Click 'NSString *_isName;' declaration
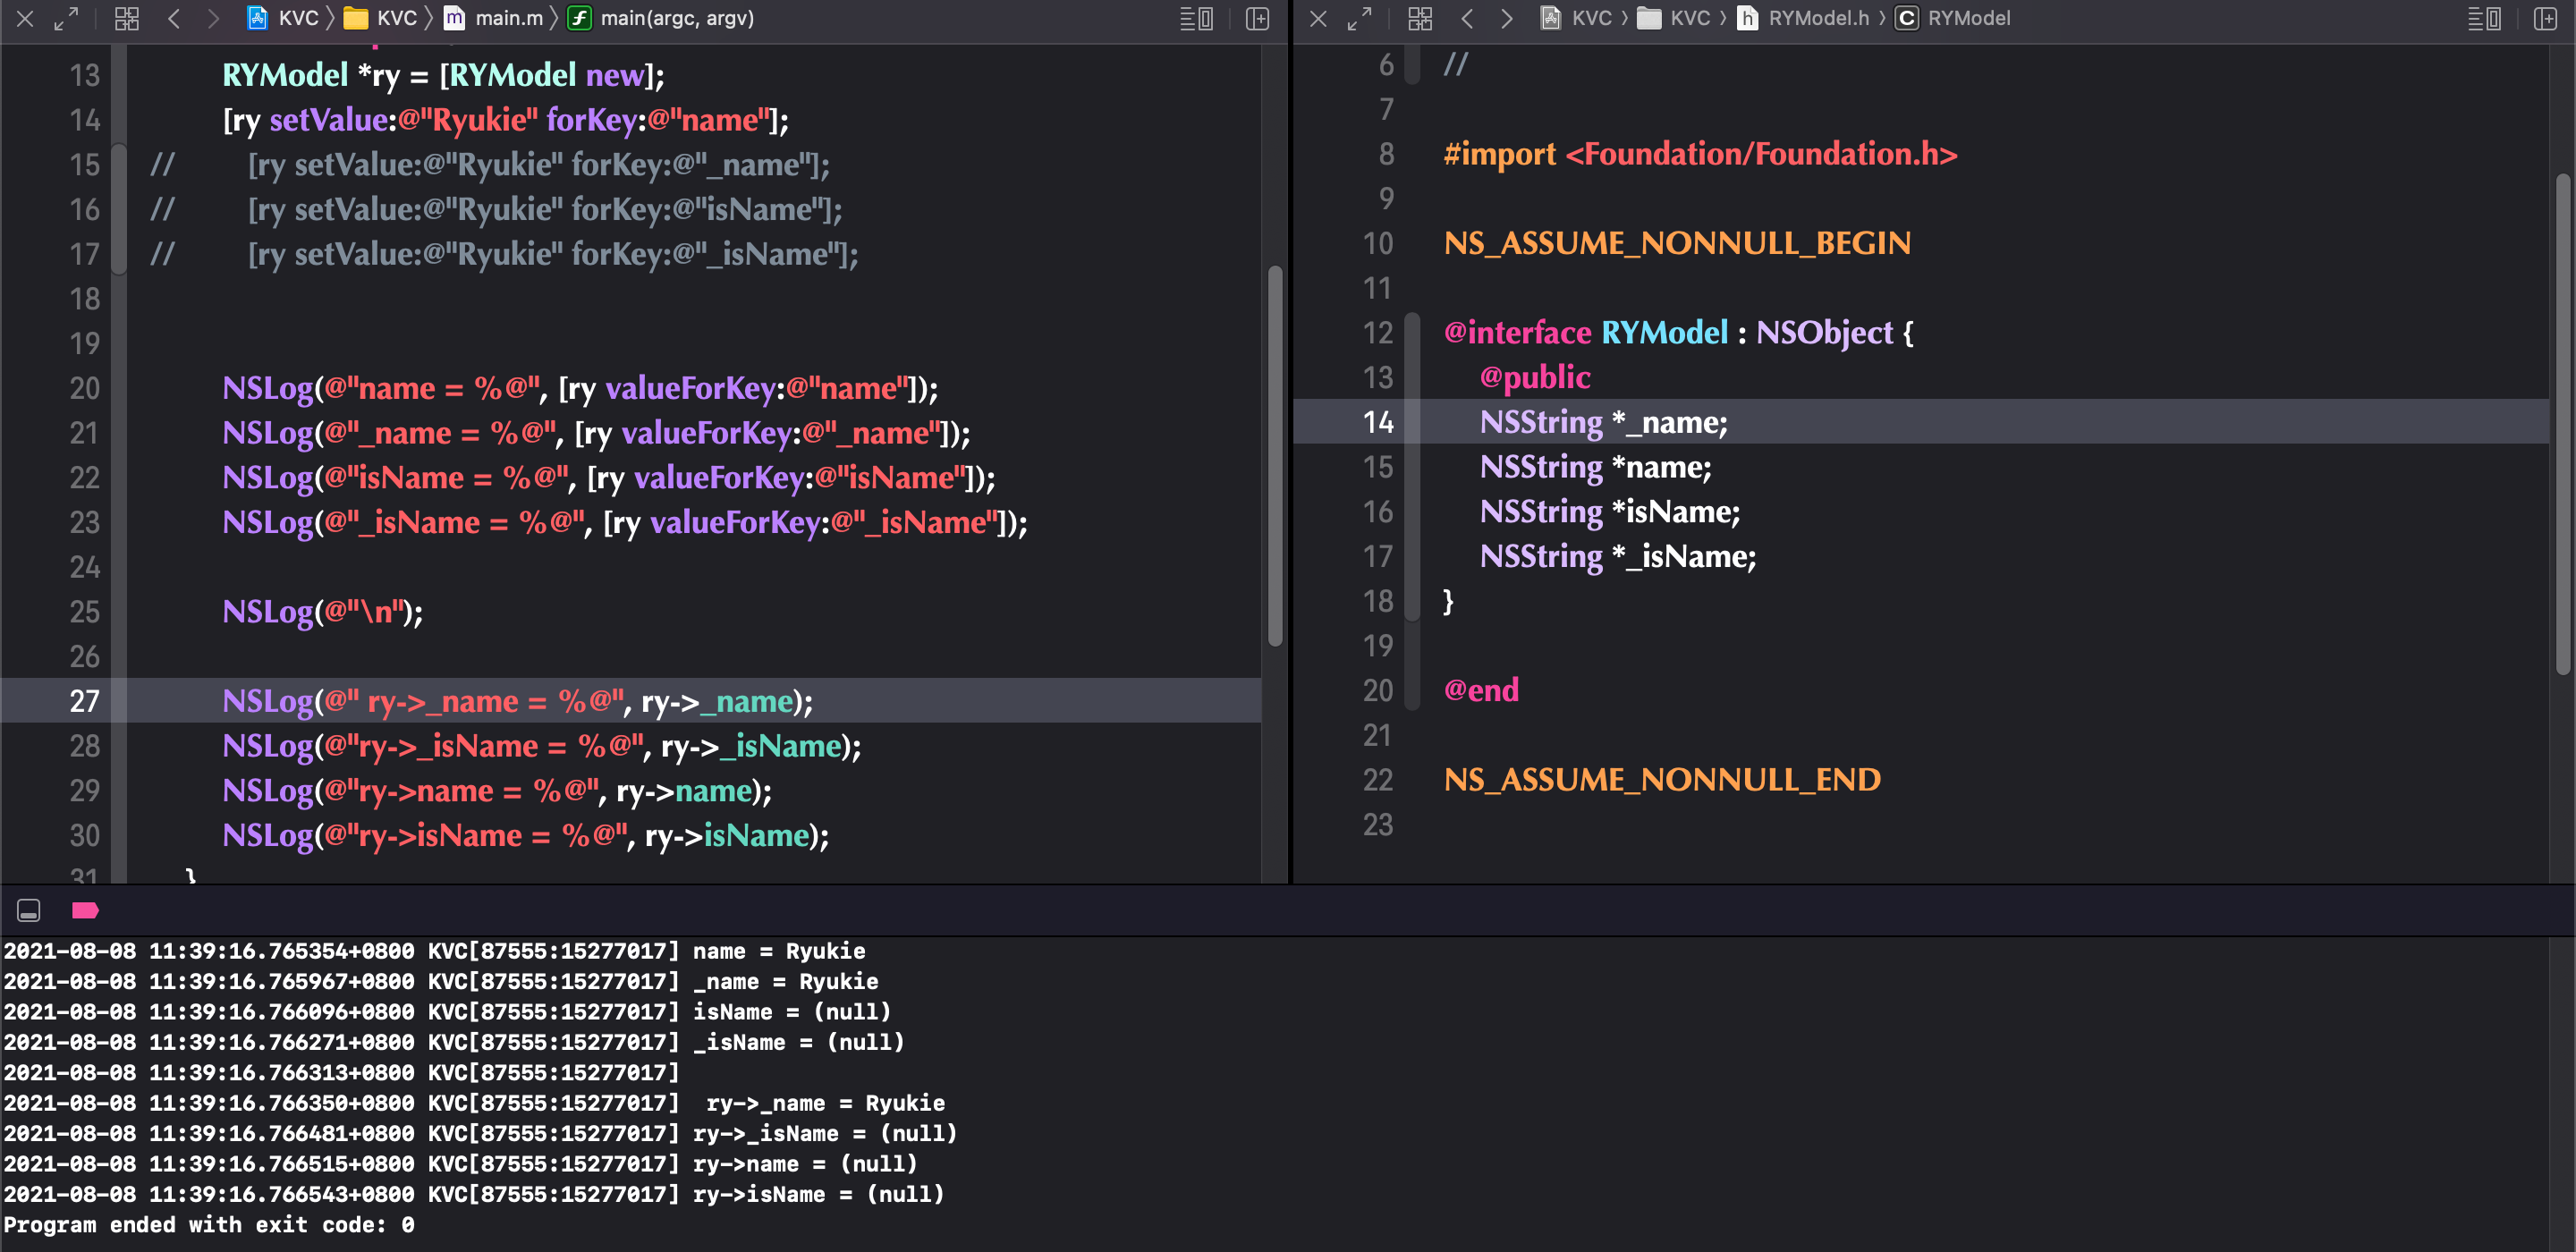2576x1252 pixels. pos(1618,556)
